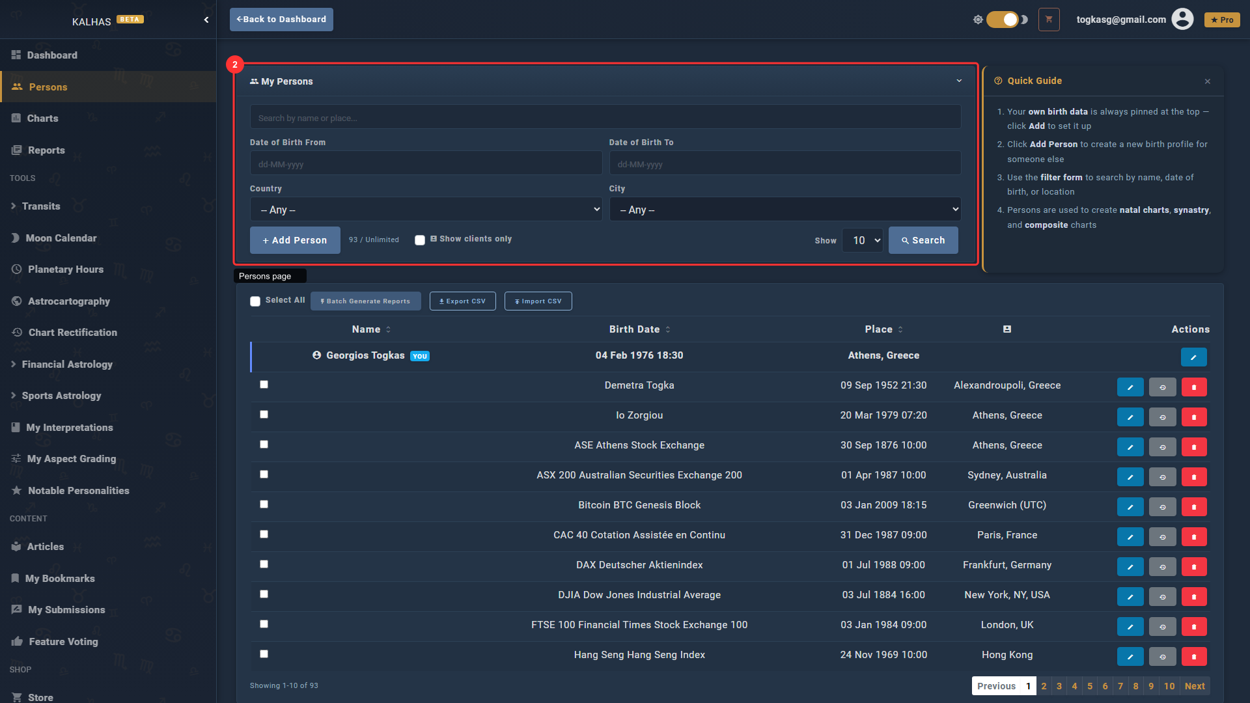Click the Export CSV button
1250x703 pixels.
tap(462, 301)
